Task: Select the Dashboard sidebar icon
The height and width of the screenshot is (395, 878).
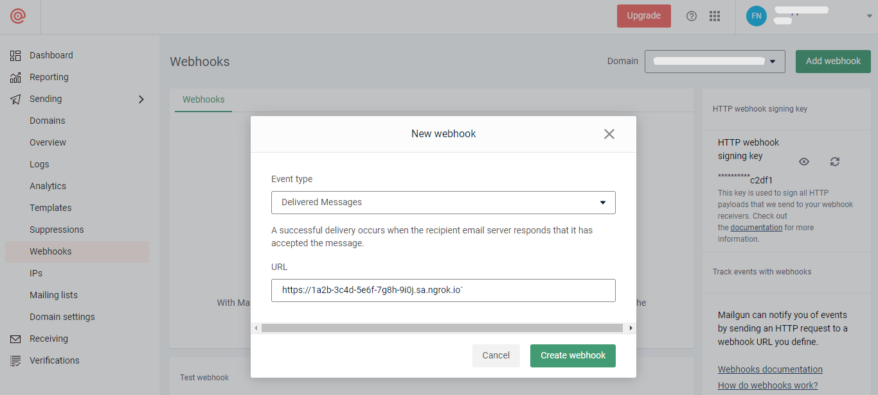Action: click(15, 55)
